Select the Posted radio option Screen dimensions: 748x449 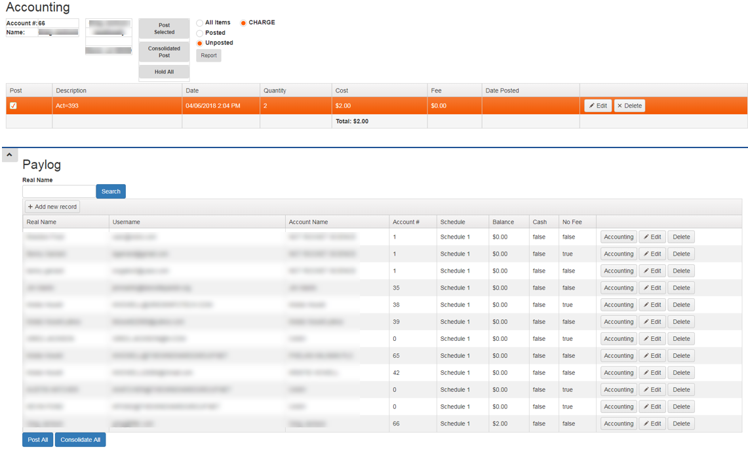(x=200, y=33)
